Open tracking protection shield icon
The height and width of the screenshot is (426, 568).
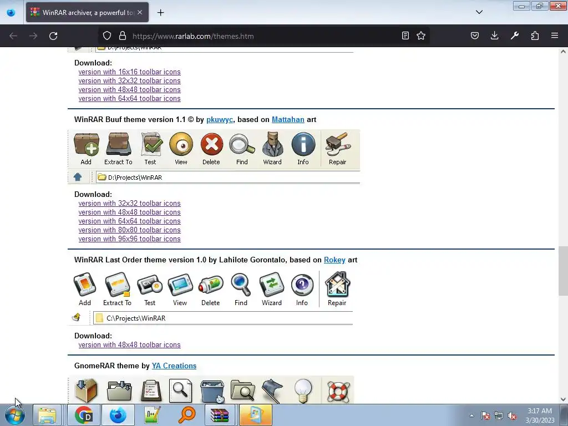[x=107, y=36]
